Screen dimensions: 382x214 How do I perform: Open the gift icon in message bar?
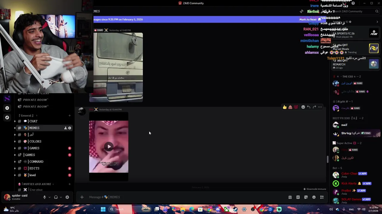point(290,197)
